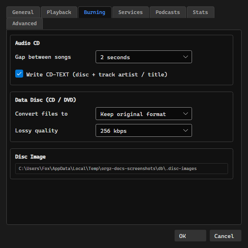Screen dimensions: 248x248
Task: Click the Data Disc (CD / DVD) heading
Action: pyautogui.click(x=46, y=100)
